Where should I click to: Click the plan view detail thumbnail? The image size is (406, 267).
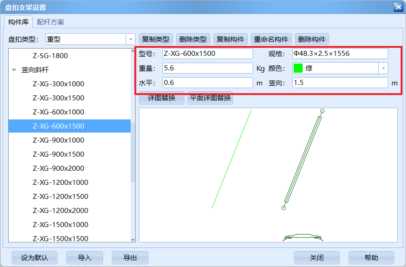(302, 237)
